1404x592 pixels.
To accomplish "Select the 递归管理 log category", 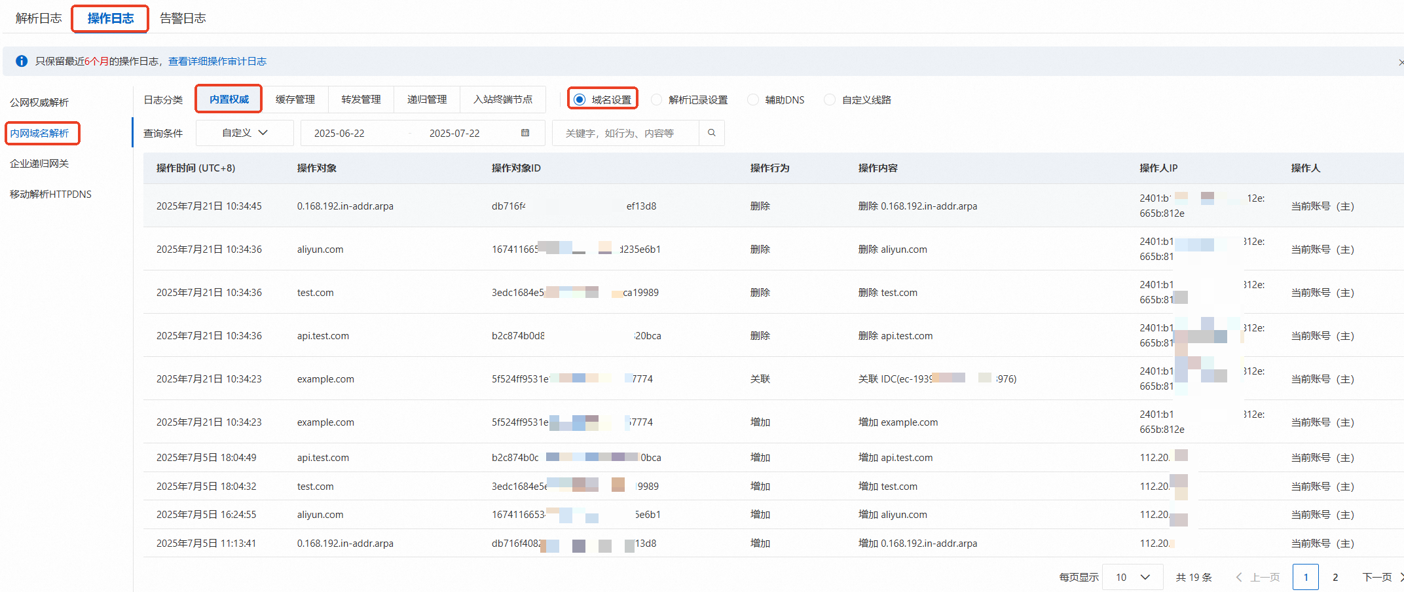I will coord(427,100).
